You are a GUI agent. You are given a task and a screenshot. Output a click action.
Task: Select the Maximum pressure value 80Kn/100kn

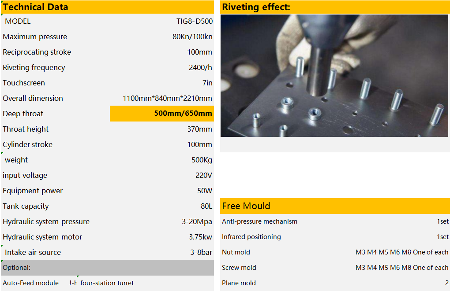point(192,37)
